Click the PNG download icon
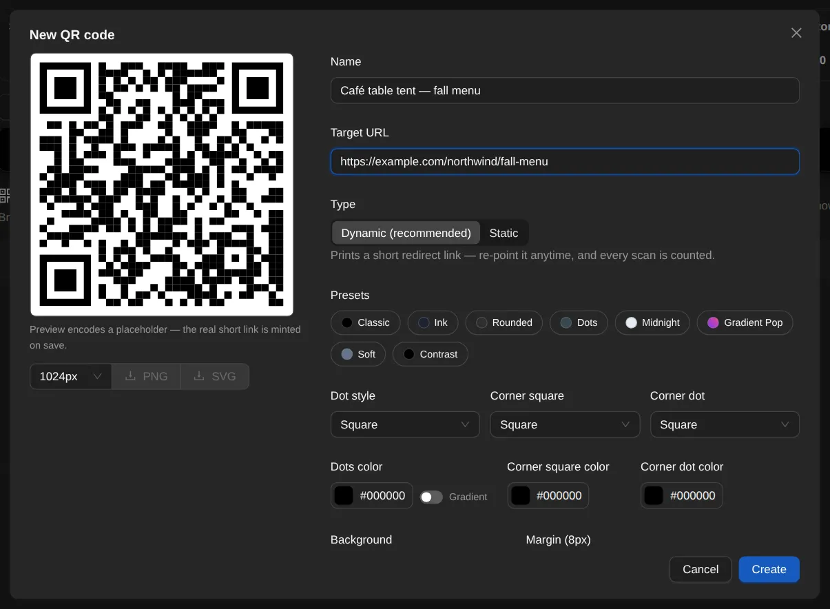 coord(130,376)
